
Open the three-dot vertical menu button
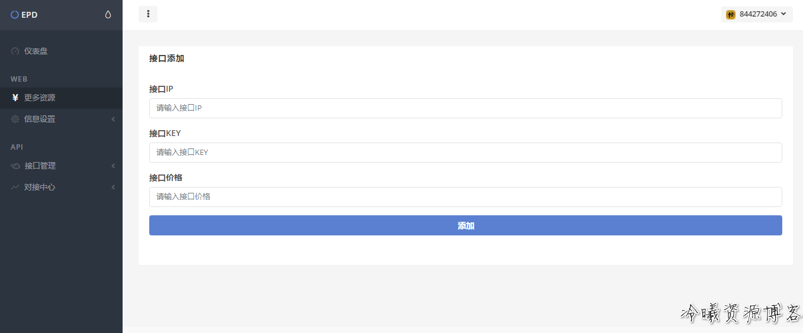pyautogui.click(x=148, y=14)
